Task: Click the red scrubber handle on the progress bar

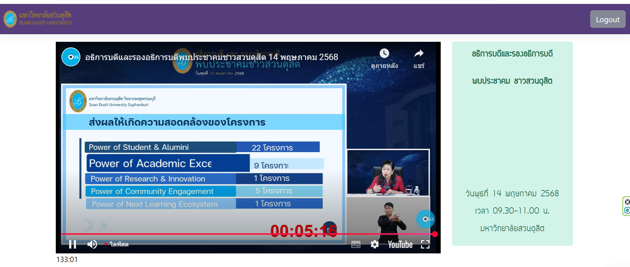Action: (x=435, y=234)
